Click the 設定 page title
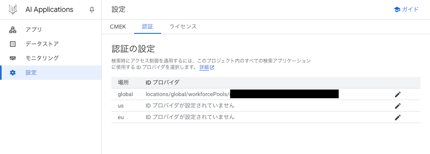The width and height of the screenshot is (430, 154). tap(119, 10)
